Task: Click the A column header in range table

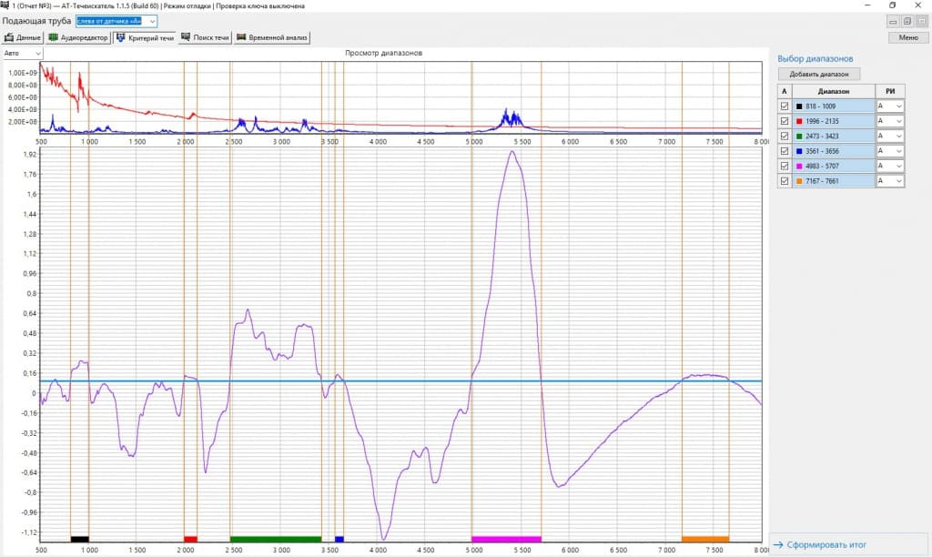Action: click(x=785, y=92)
